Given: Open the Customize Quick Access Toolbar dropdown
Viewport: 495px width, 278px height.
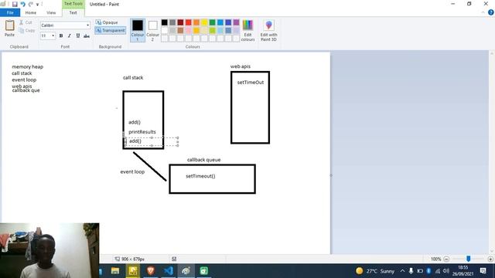Looking at the screenshot, I should tap(38, 5).
